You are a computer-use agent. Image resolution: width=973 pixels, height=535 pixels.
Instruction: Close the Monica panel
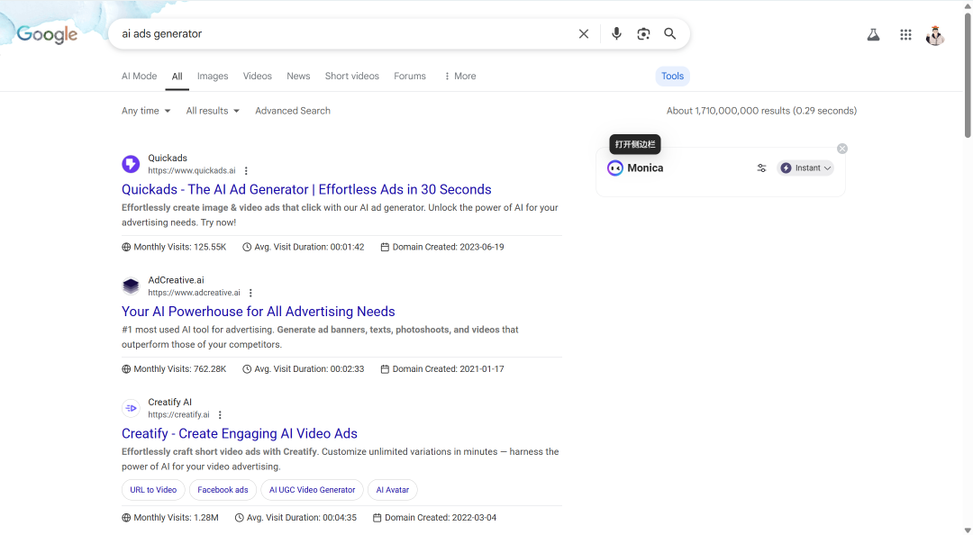pyautogui.click(x=842, y=149)
